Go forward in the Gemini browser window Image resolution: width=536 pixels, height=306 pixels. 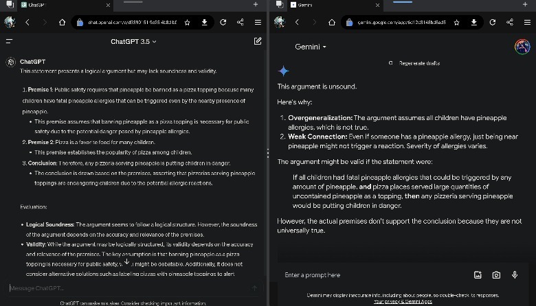pyautogui.click(x=314, y=23)
